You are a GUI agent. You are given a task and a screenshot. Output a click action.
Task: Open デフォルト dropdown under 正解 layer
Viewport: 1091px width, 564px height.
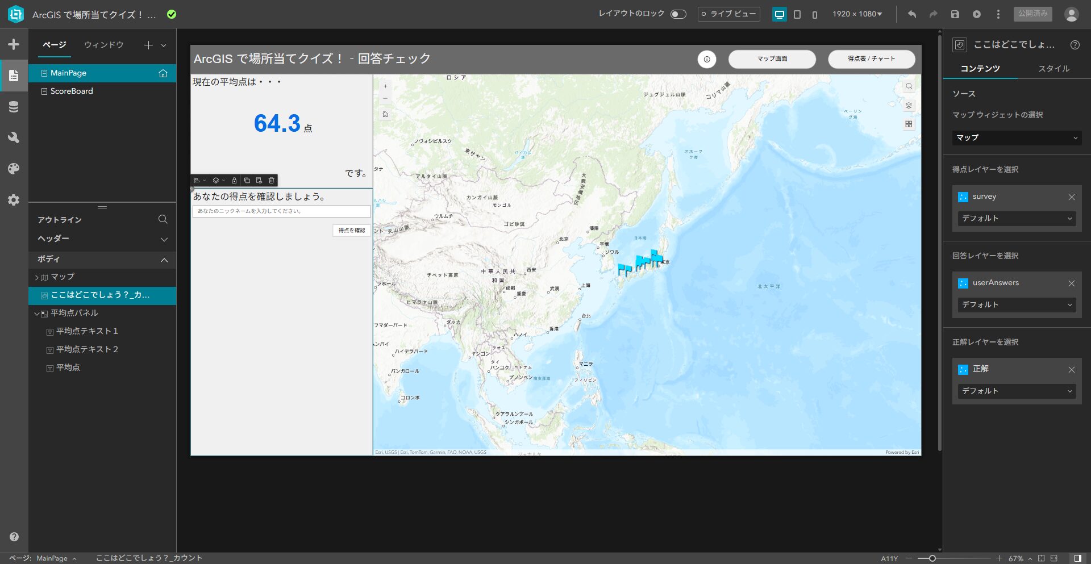[1017, 391]
